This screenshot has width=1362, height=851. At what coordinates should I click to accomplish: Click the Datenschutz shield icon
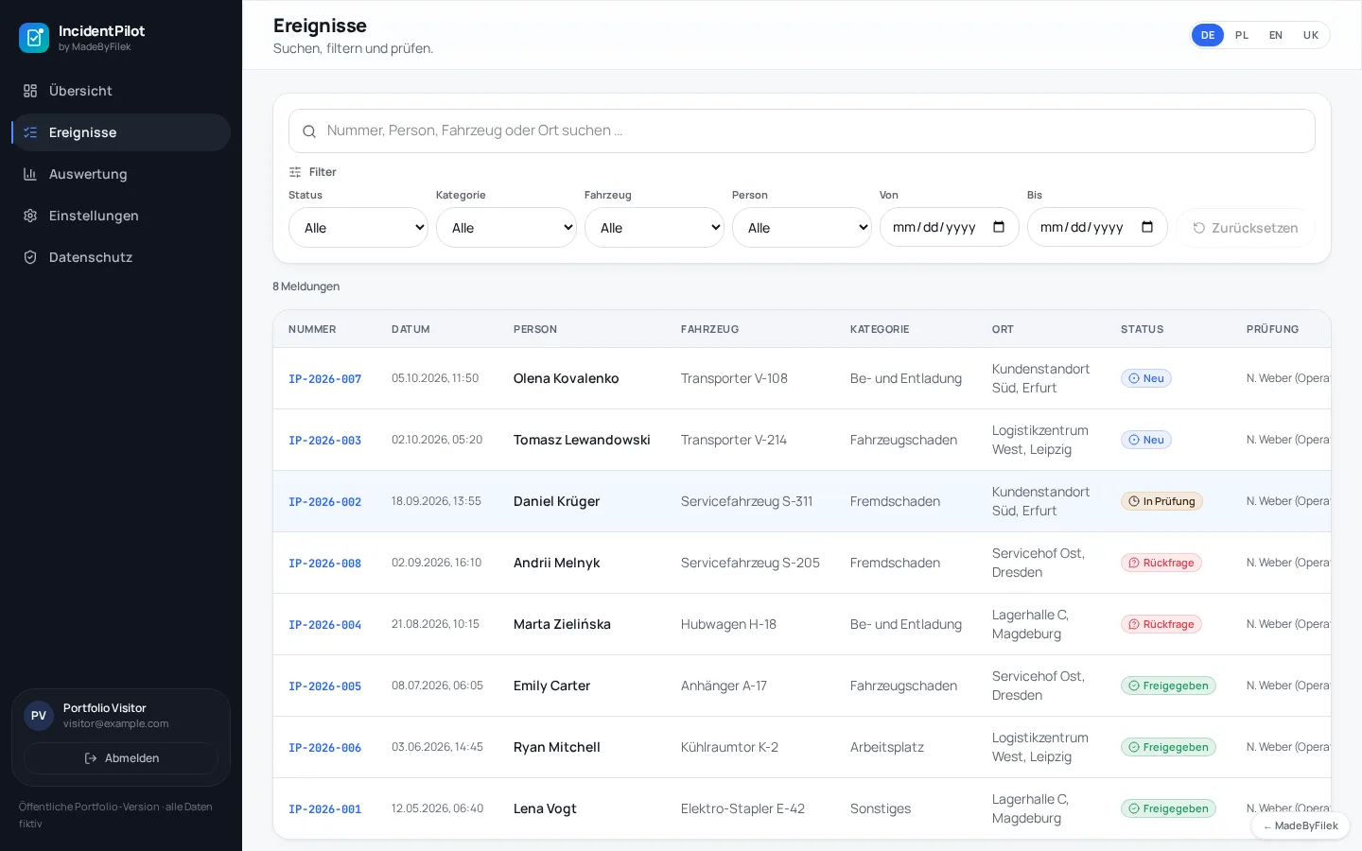point(30,257)
